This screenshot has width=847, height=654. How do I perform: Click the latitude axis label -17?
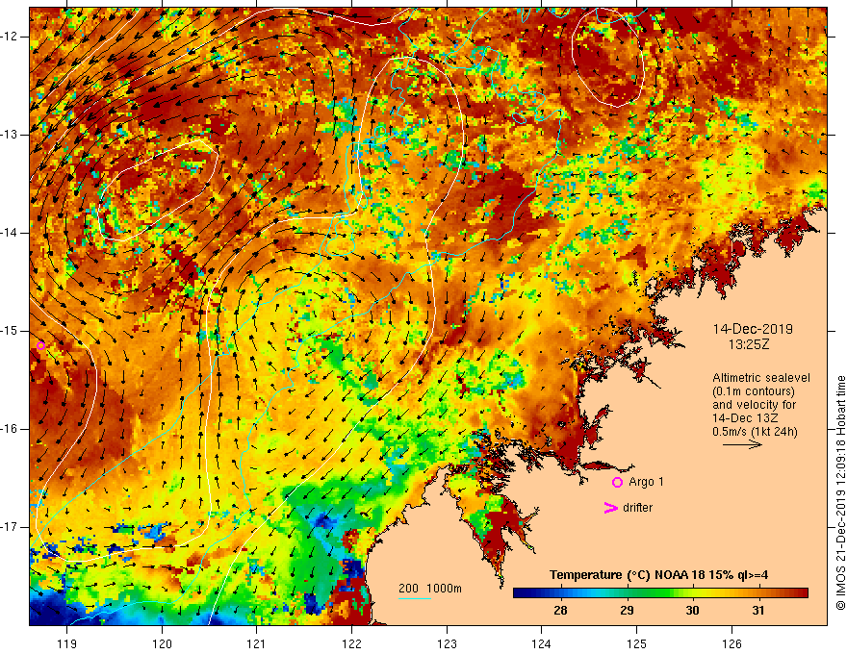point(10,527)
